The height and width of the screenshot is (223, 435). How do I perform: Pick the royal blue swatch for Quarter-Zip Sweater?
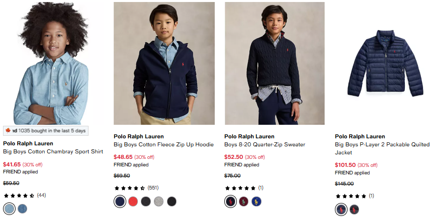point(256,201)
